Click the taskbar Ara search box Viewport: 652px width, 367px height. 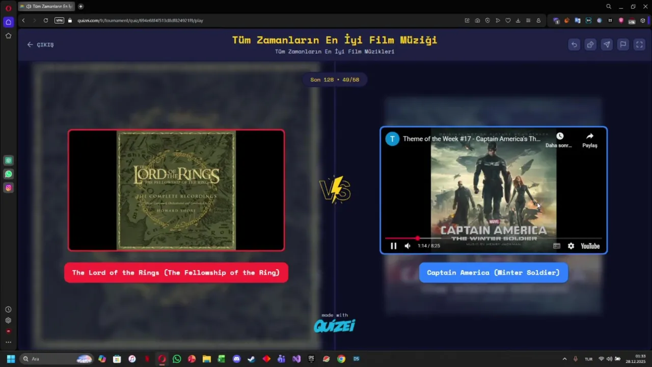coord(57,359)
